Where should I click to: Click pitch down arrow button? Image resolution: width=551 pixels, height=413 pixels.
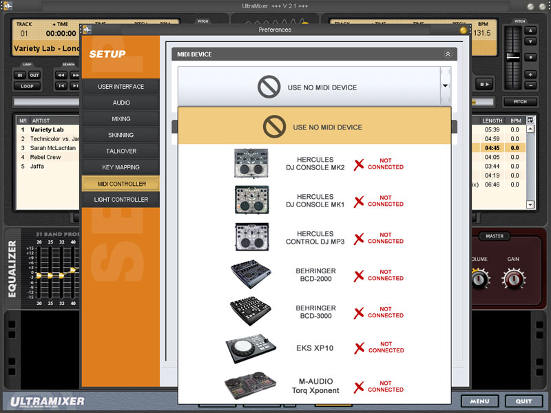tap(530, 42)
